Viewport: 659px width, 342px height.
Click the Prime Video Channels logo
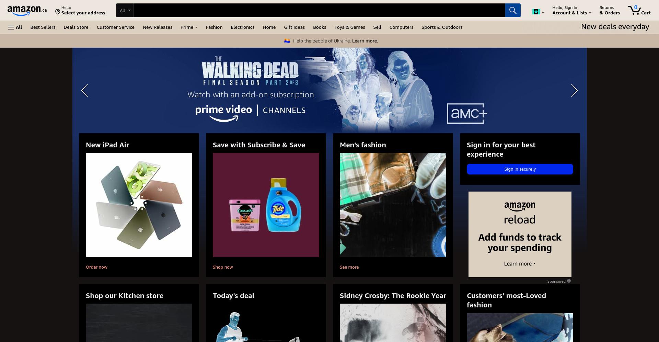250,113
